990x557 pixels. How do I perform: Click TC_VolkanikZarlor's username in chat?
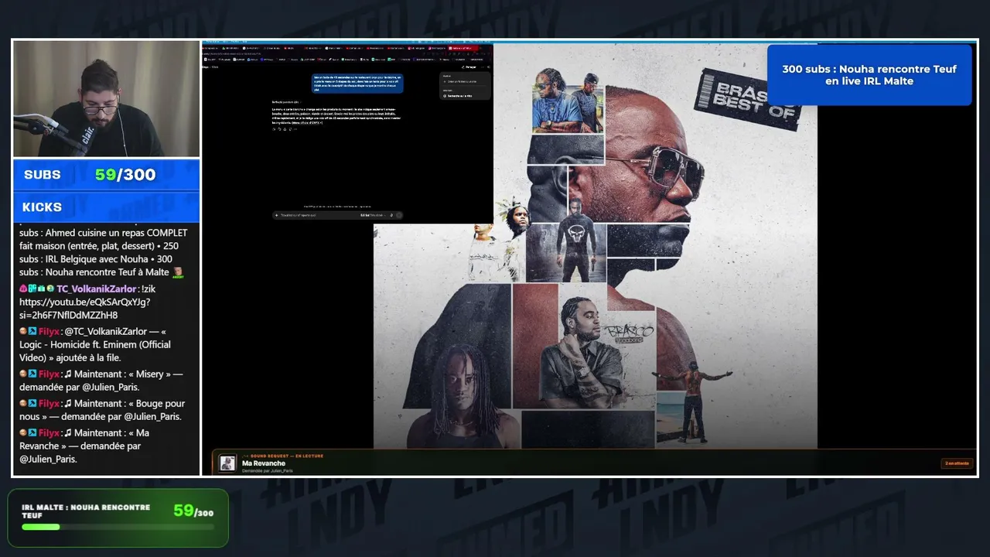pyautogui.click(x=96, y=289)
